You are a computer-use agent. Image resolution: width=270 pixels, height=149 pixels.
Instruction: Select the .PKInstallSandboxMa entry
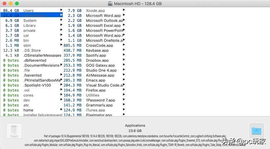point(31,80)
